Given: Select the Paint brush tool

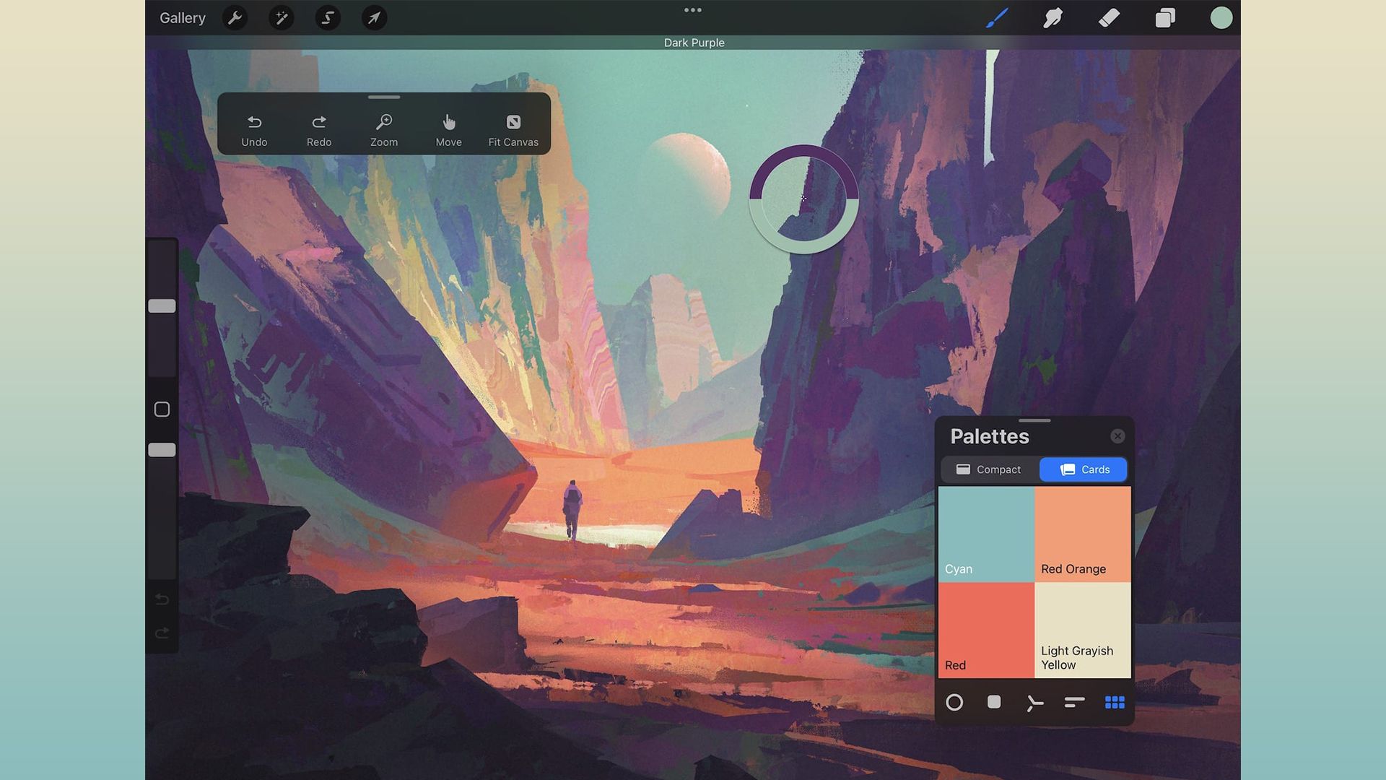Looking at the screenshot, I should click(x=998, y=18).
